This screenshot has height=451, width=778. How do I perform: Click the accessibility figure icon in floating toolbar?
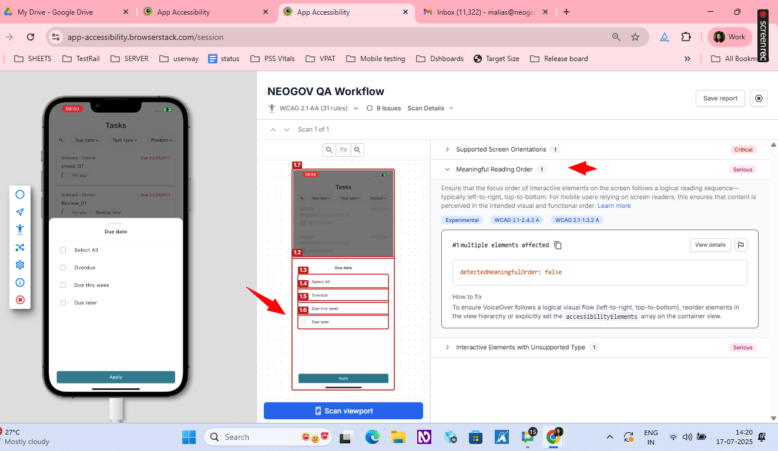[20, 230]
